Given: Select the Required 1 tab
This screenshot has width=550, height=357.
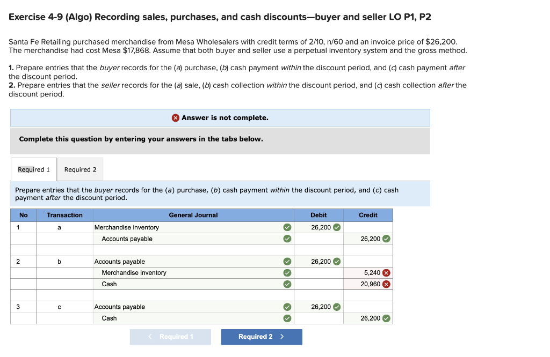Looking at the screenshot, I should click(x=33, y=169).
